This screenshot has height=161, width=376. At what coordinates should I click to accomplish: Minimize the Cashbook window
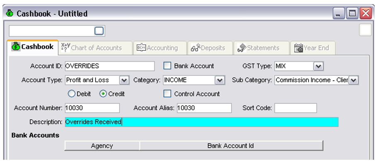[338, 13]
